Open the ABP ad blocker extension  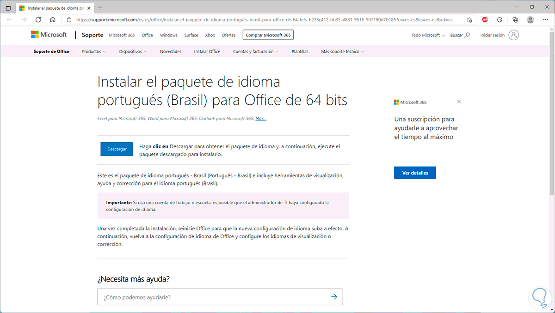click(485, 20)
